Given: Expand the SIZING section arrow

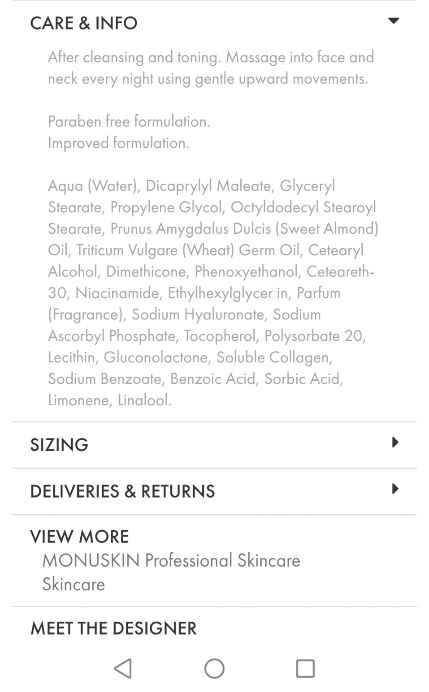Looking at the screenshot, I should click(x=394, y=443).
